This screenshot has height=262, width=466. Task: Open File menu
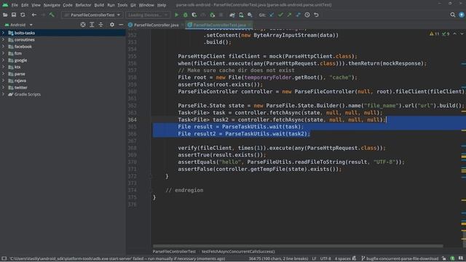click(x=15, y=5)
